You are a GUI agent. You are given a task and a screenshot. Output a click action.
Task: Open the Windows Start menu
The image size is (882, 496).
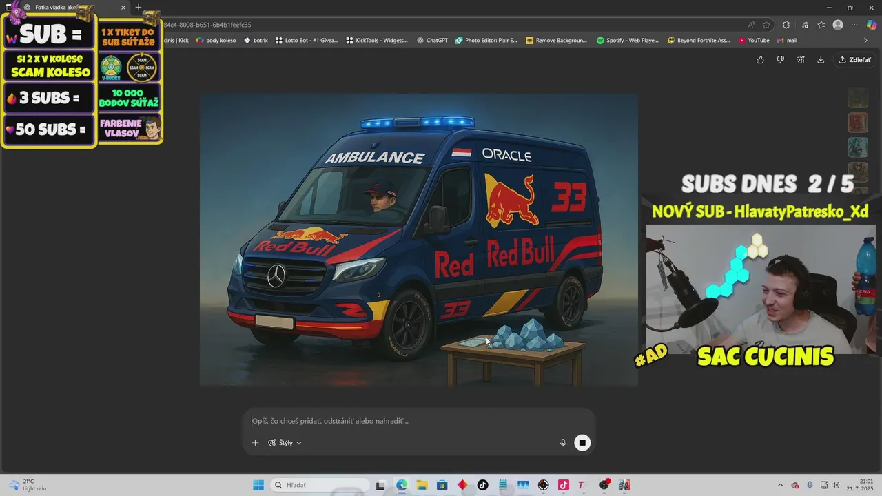point(258,485)
